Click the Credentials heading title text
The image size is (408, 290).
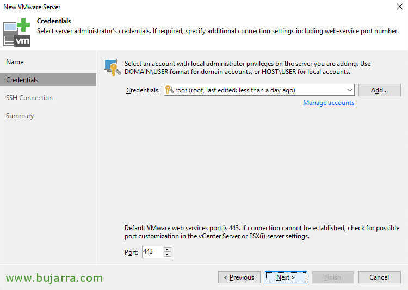point(54,21)
